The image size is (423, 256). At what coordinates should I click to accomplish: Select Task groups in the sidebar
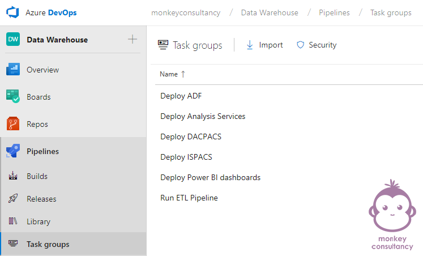[x=48, y=244]
